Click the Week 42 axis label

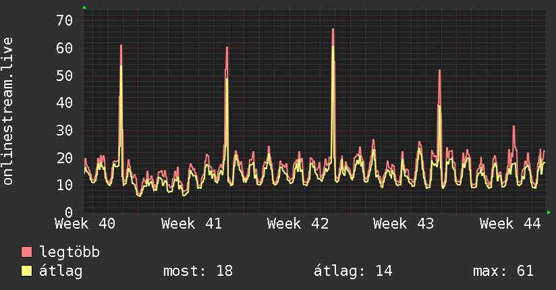point(298,224)
